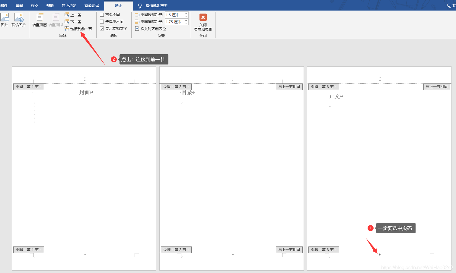The height and width of the screenshot is (273, 456).
Task: Click the 页脚 - 第 3 节 label
Action: (x=324, y=250)
